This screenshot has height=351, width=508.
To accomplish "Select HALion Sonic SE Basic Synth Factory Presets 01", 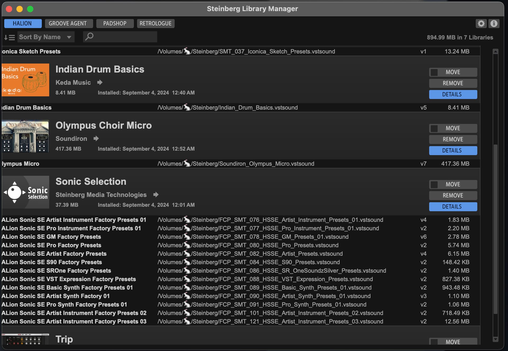I will [x=241, y=288].
